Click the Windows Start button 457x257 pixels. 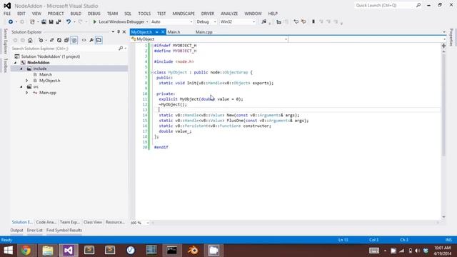point(8,251)
